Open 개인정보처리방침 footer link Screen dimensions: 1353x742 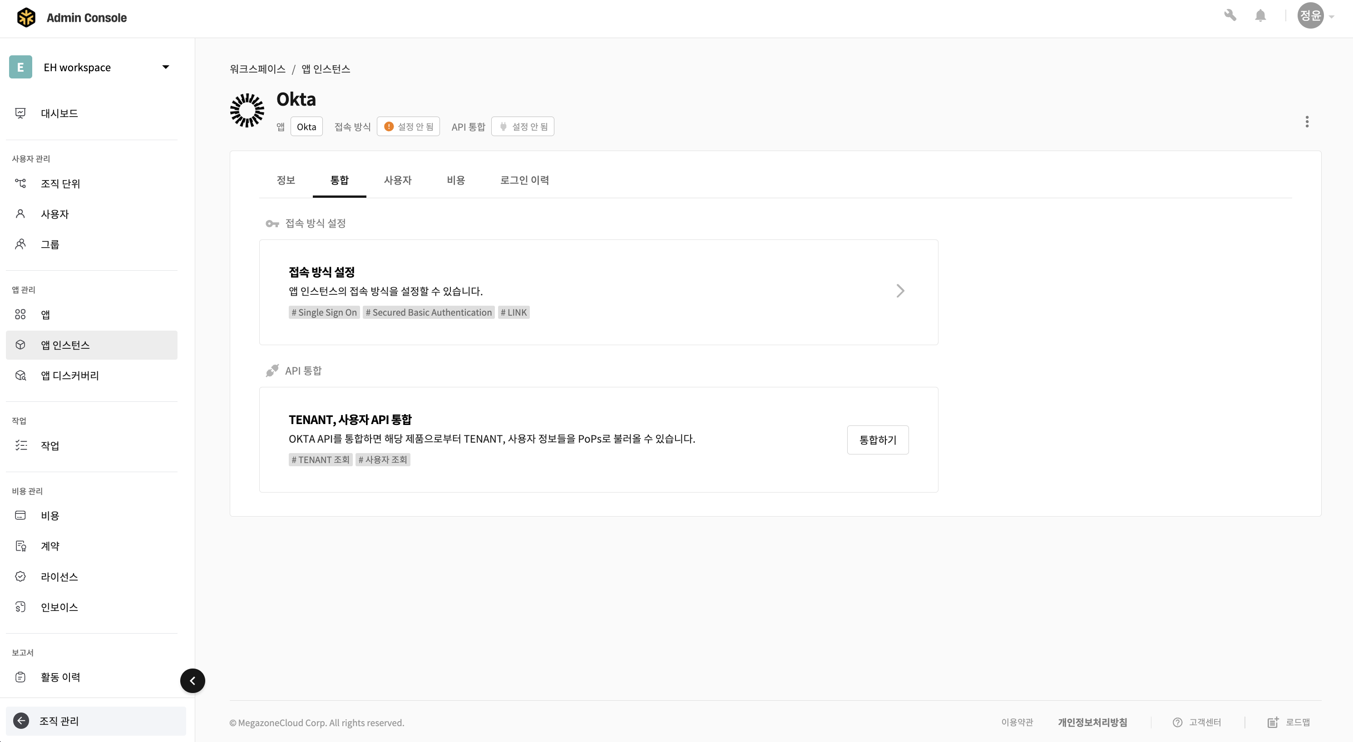click(1092, 722)
